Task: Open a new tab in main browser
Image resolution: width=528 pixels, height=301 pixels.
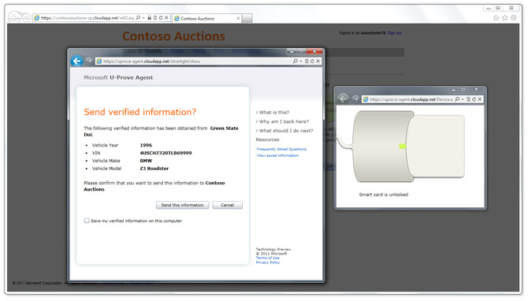Action: coord(247,19)
